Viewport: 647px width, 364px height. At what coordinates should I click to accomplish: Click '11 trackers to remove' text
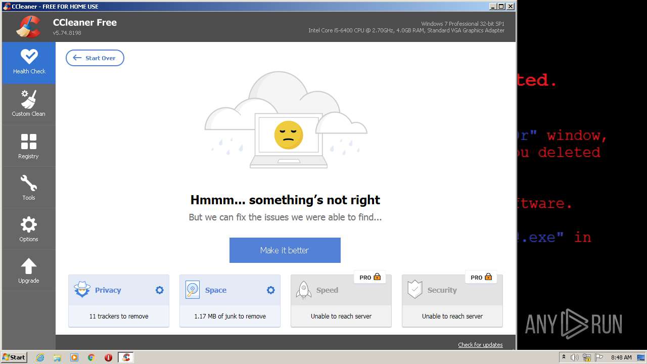pyautogui.click(x=119, y=316)
